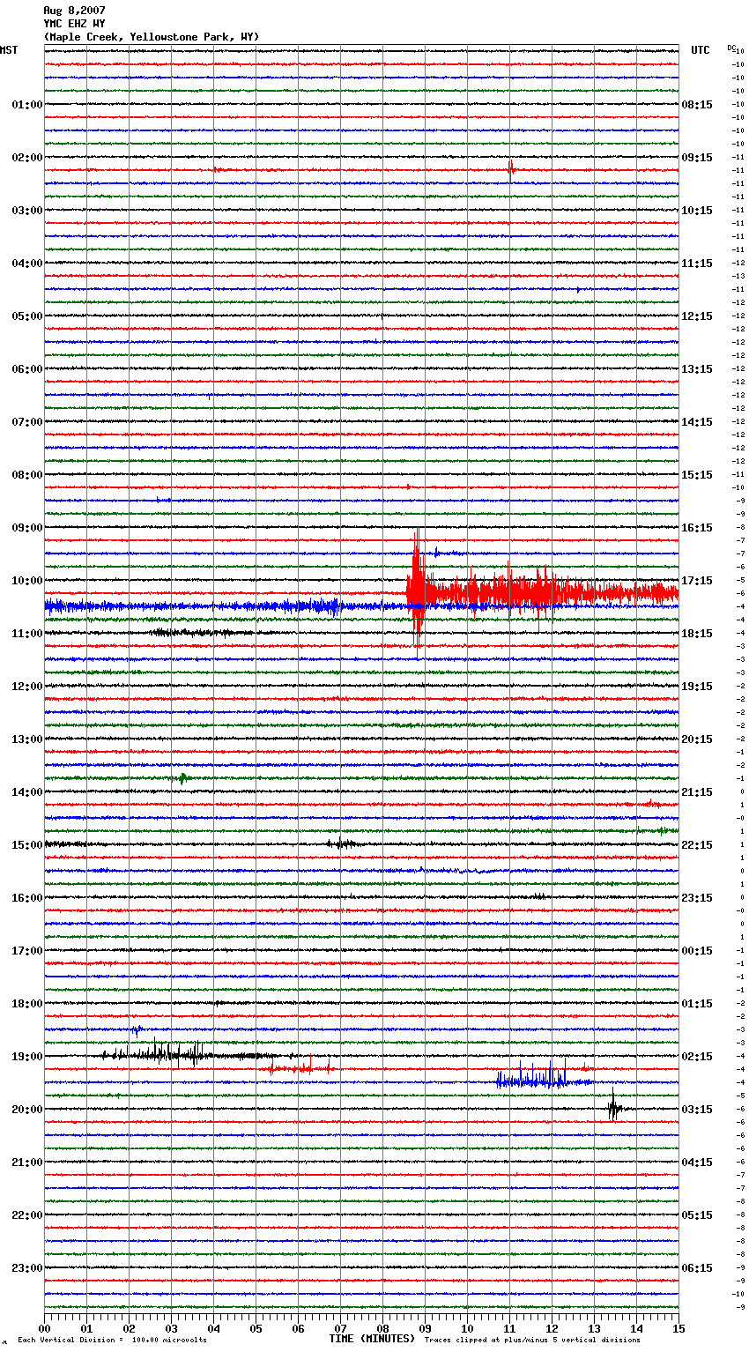Click the 08:15 UTC time label

click(x=697, y=105)
